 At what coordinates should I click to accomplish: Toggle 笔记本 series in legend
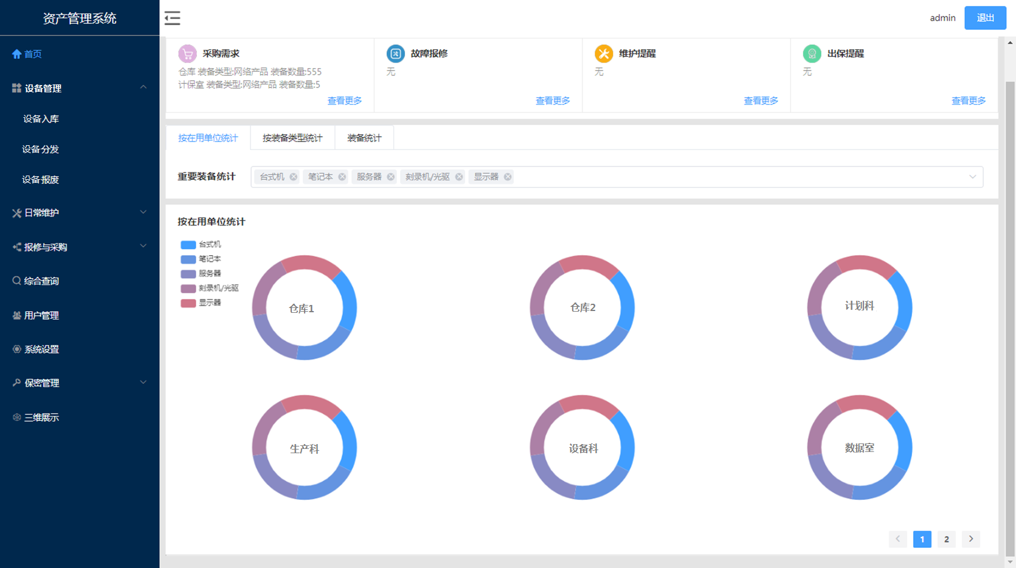pos(201,259)
